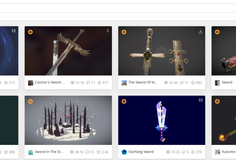Image resolution: width=236 pixels, height=160 pixels.
Task: Click the Connor's Sword author avatar
Action: coord(31,83)
